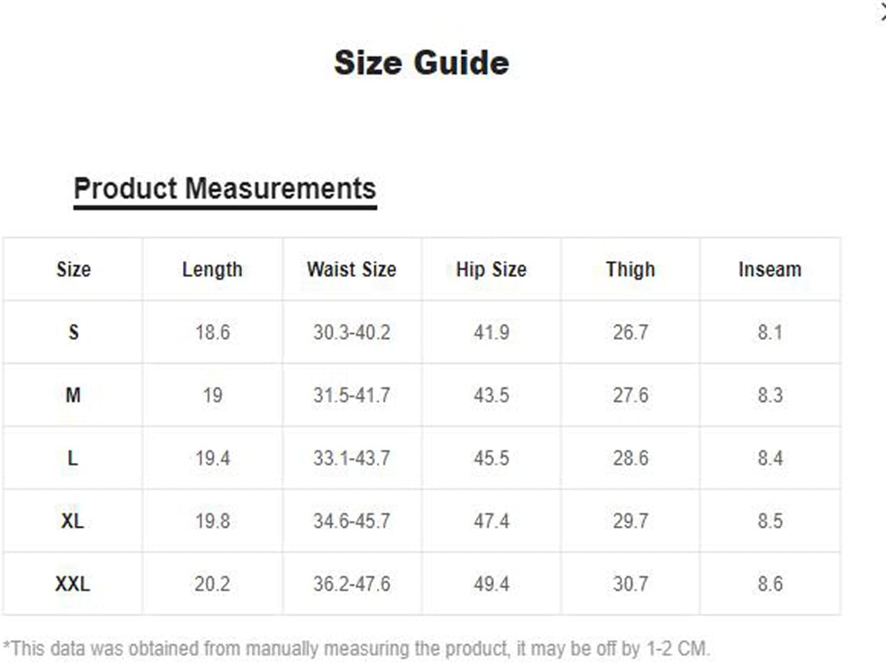Screen dimensions: 886x663
Task: Select the XXL size row label
Action: pos(72,584)
